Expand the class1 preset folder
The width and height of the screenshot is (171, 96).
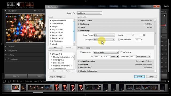[51, 44]
